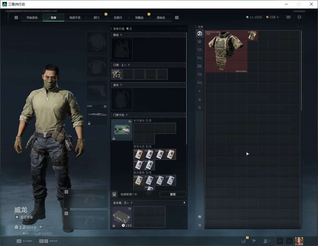Click the 11,102K currency balance

tap(254, 17)
